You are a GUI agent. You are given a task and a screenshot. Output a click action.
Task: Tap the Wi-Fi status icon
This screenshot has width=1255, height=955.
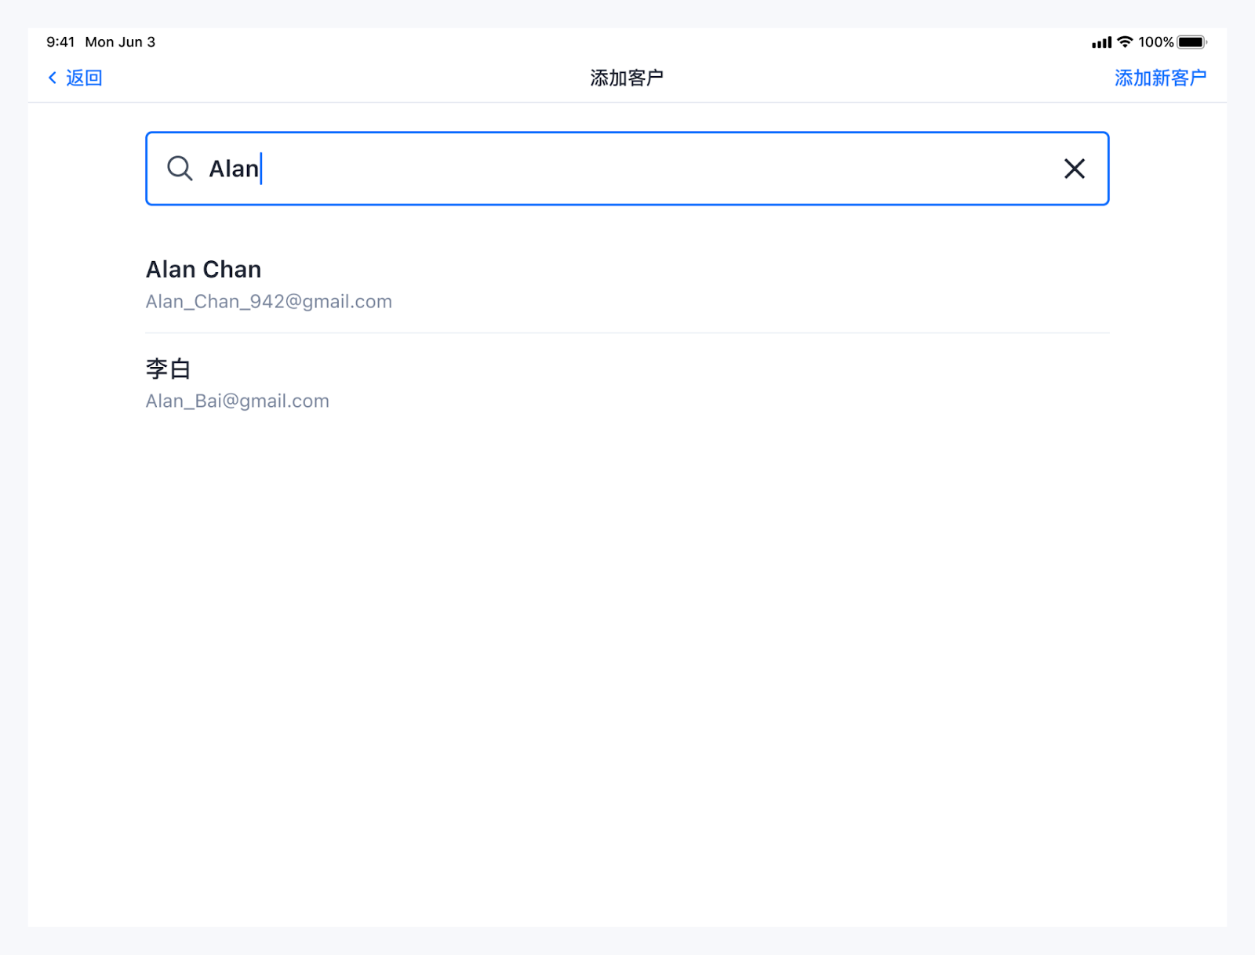point(1125,42)
